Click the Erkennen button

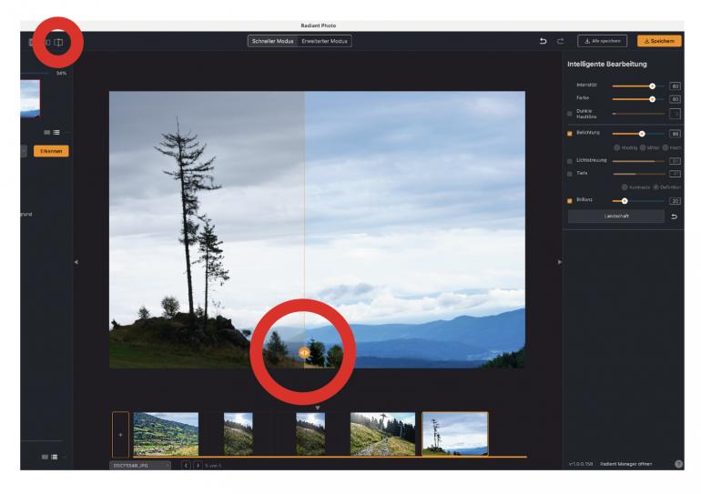point(51,151)
